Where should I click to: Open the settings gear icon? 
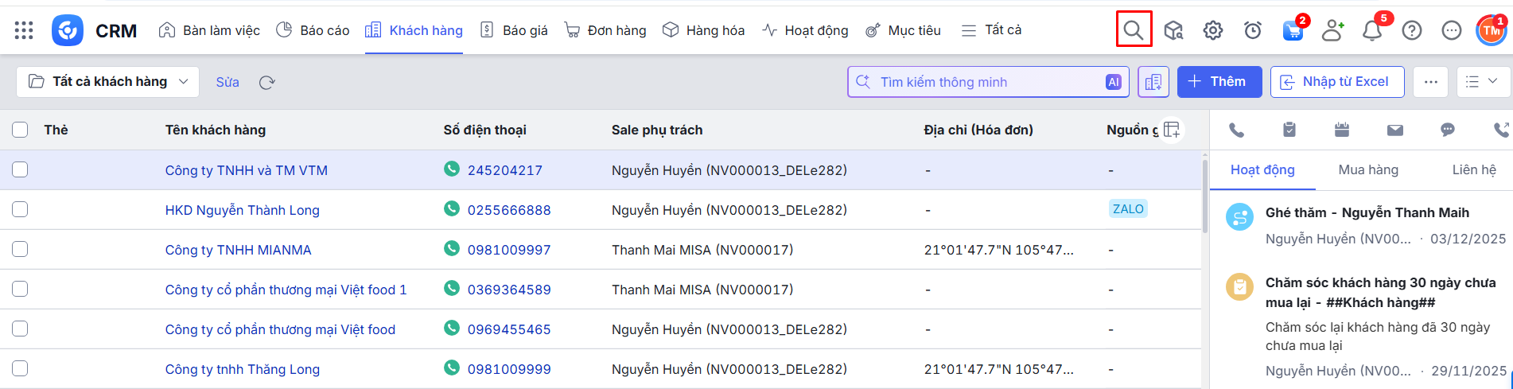point(1212,30)
